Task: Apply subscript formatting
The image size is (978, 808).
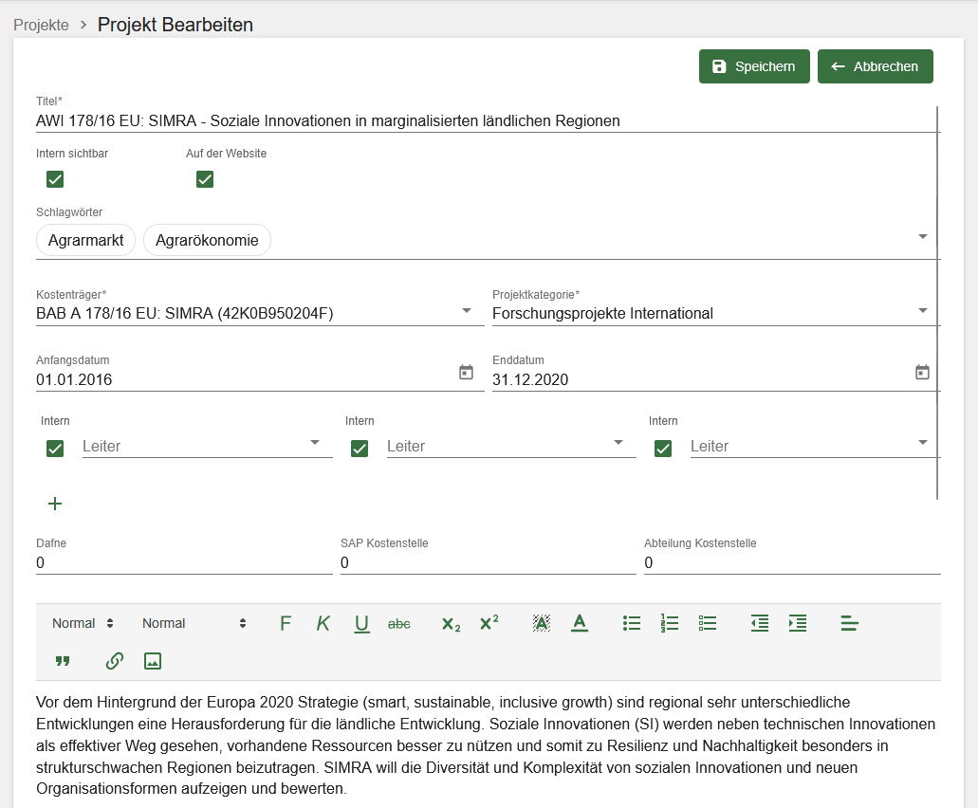Action: 451,623
